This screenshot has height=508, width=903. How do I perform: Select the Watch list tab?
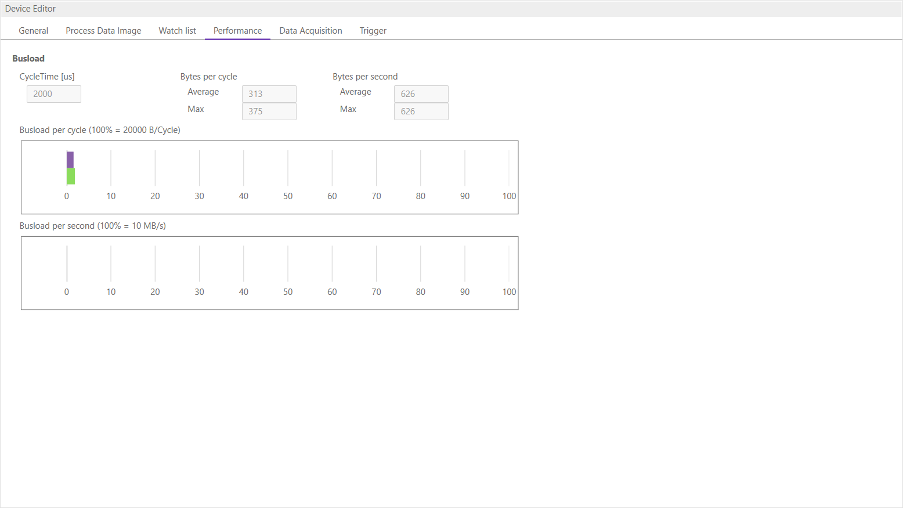click(x=177, y=30)
